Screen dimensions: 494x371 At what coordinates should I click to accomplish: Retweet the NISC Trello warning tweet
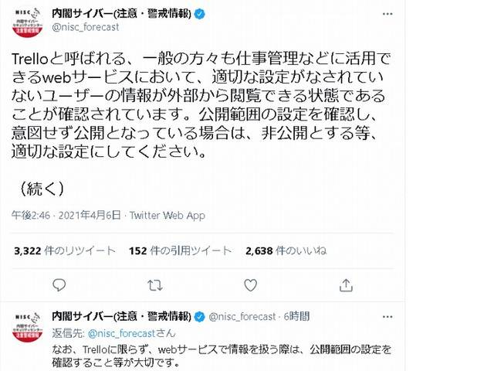click(155, 285)
